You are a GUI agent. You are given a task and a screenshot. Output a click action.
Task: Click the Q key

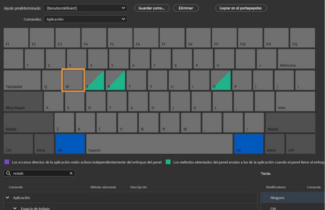(52, 80)
